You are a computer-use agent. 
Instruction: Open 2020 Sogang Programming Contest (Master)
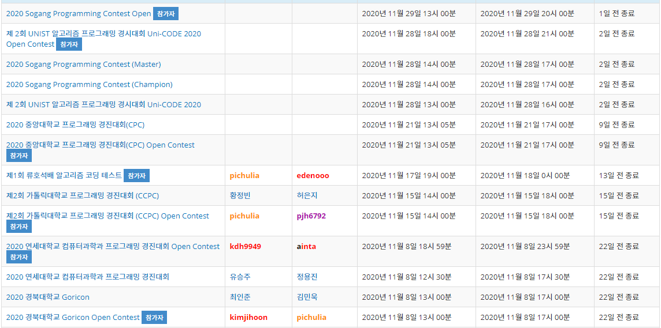[x=83, y=65]
